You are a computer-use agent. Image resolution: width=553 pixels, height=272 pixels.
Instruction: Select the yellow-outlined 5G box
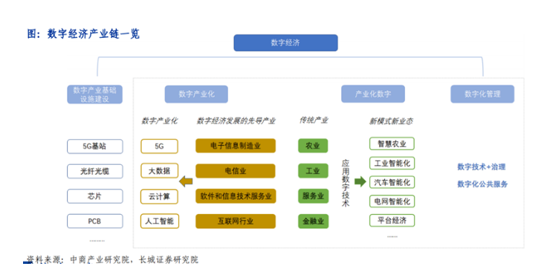tap(159, 146)
